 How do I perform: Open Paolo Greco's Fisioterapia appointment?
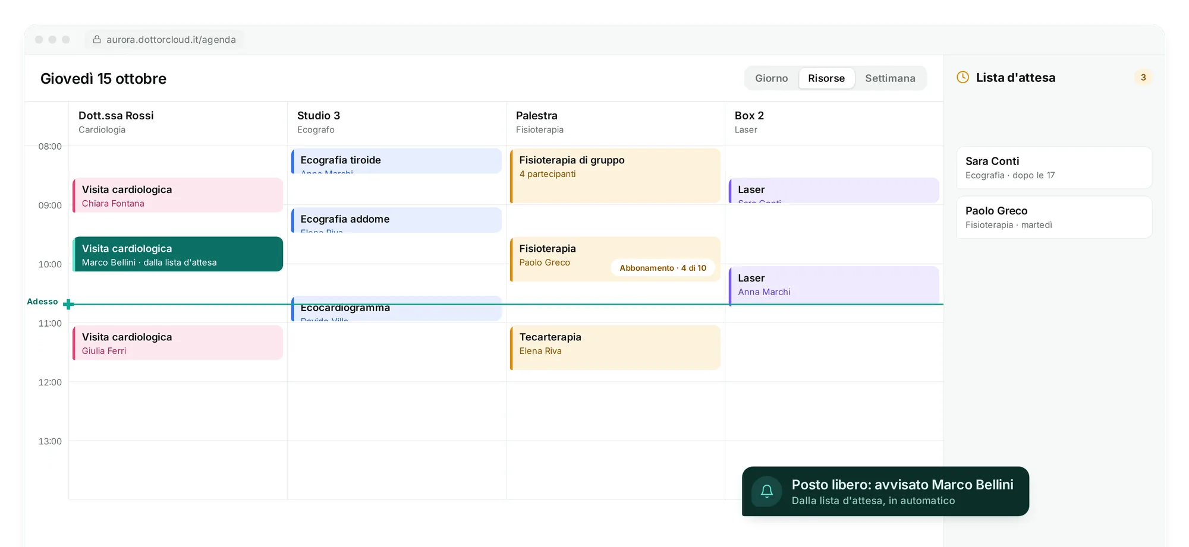(x=615, y=259)
